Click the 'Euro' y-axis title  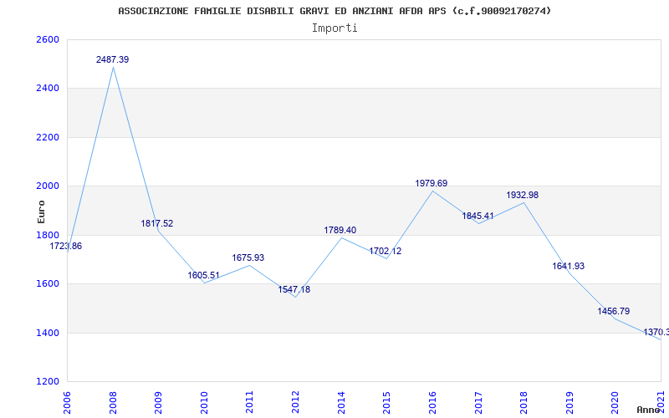tap(41, 212)
